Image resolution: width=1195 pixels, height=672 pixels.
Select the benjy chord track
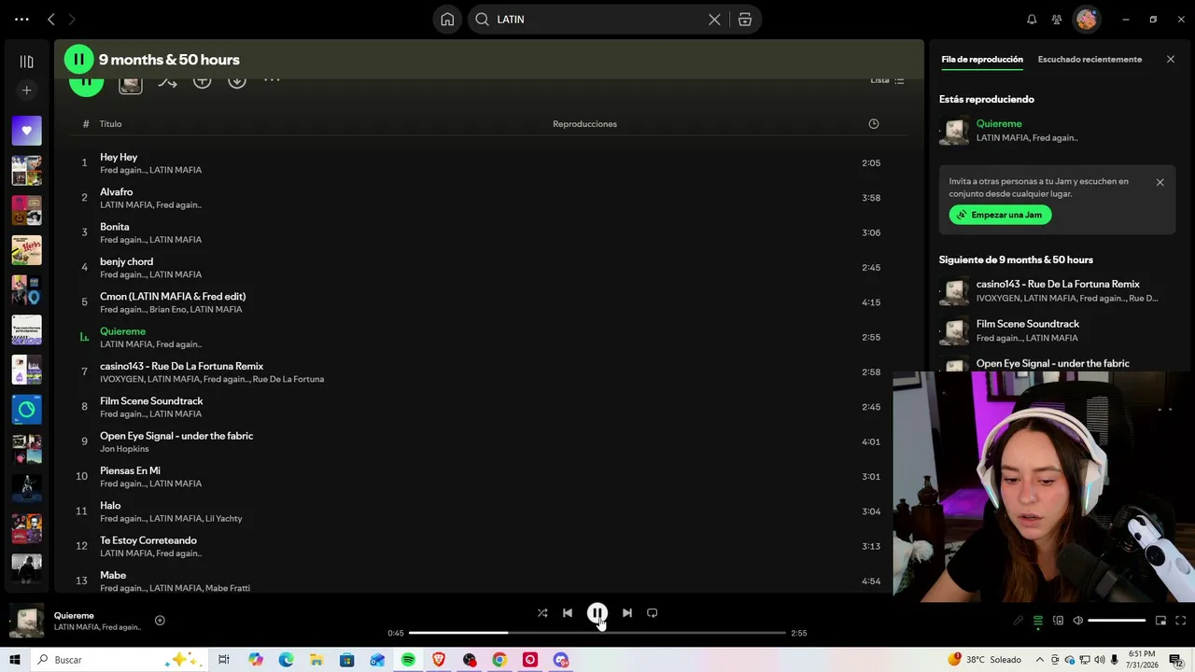[489, 268]
